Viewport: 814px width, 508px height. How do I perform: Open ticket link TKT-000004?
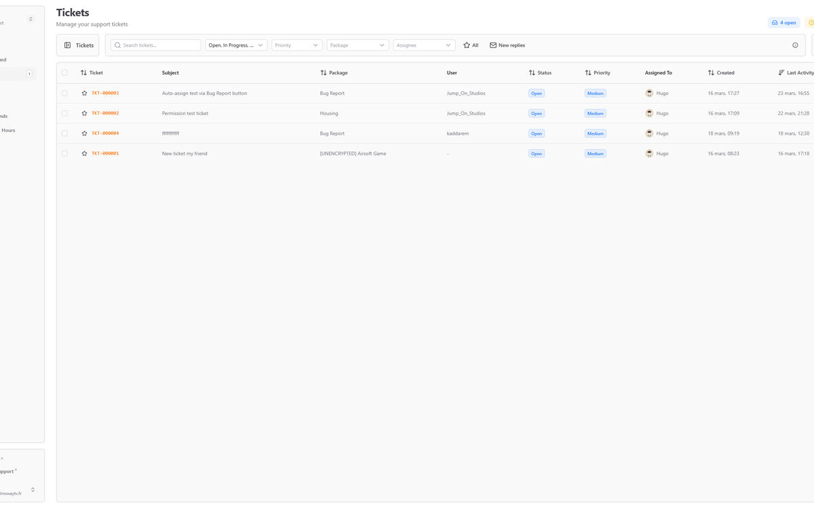click(105, 133)
